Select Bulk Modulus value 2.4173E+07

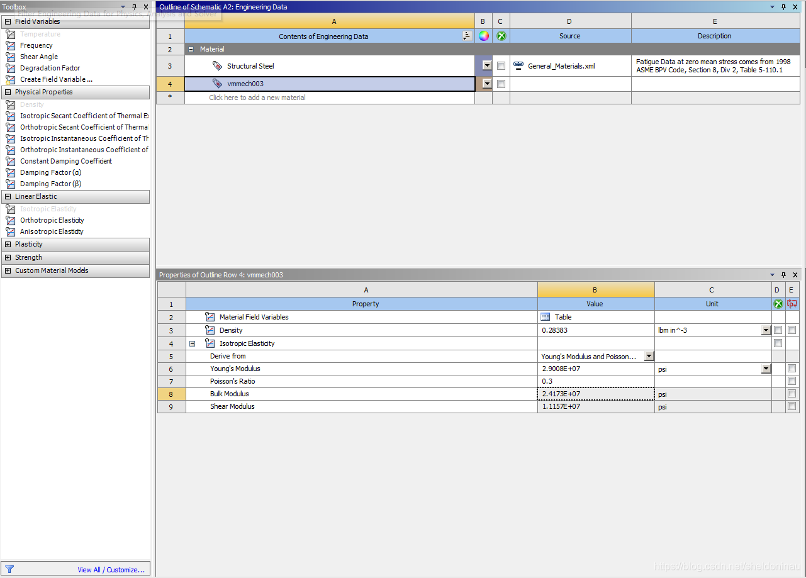(x=596, y=394)
